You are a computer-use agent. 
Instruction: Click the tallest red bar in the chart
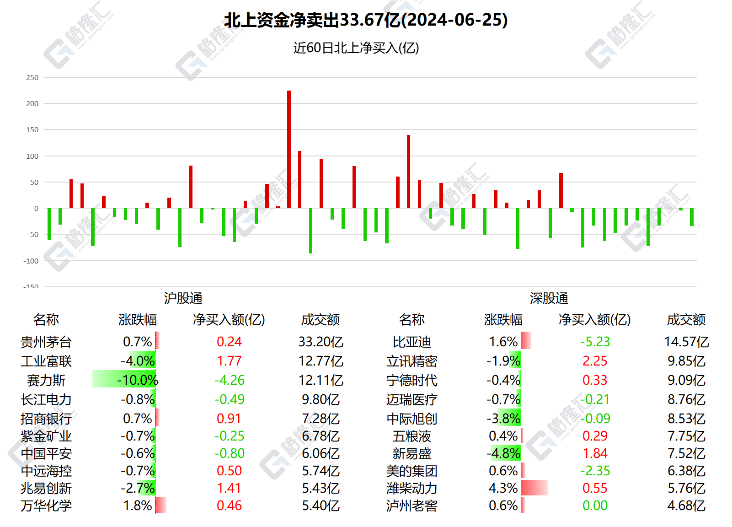pyautogui.click(x=289, y=149)
